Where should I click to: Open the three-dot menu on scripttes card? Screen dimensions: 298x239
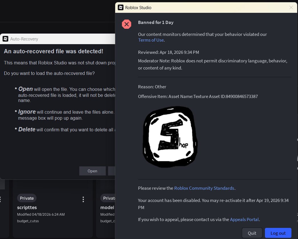click(x=83, y=199)
